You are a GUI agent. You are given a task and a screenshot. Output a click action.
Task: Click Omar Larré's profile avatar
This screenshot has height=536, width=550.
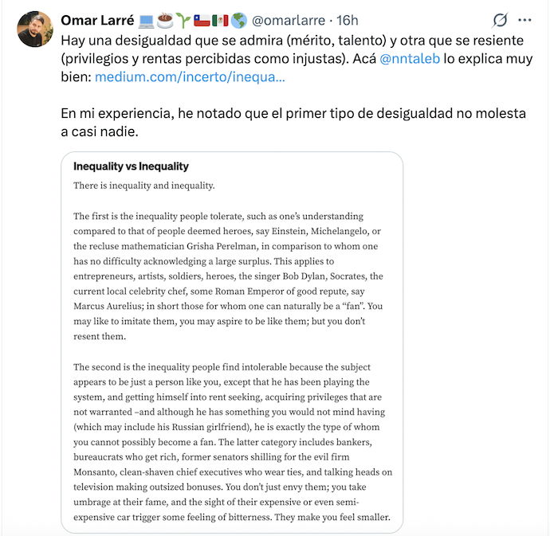34,29
